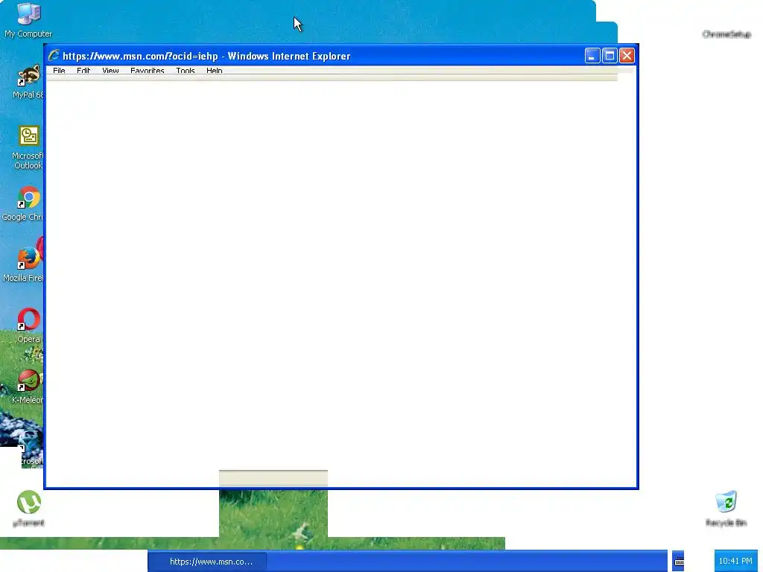Open the My Computer desktop icon
Screen dimensions: 763x572
pos(28,20)
